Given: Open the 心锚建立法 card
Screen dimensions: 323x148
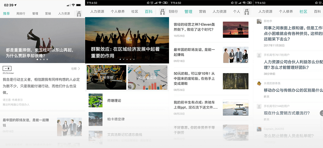Looking at the screenshot, I should coord(148,77).
